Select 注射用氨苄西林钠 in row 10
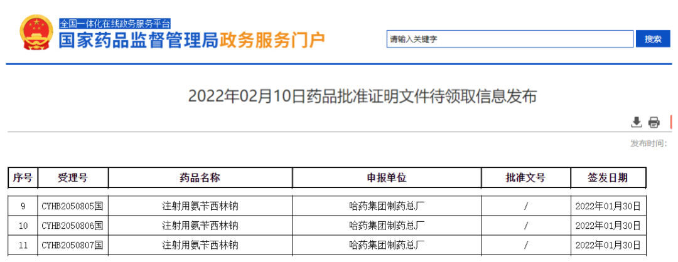This screenshot has width=678, height=262. click(x=200, y=226)
